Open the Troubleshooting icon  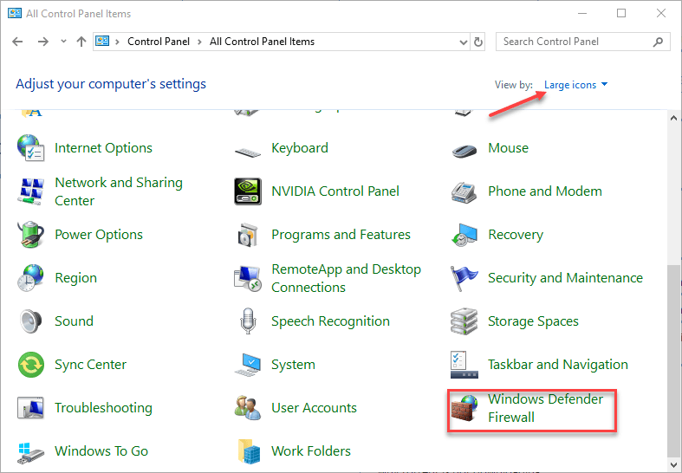pos(30,408)
